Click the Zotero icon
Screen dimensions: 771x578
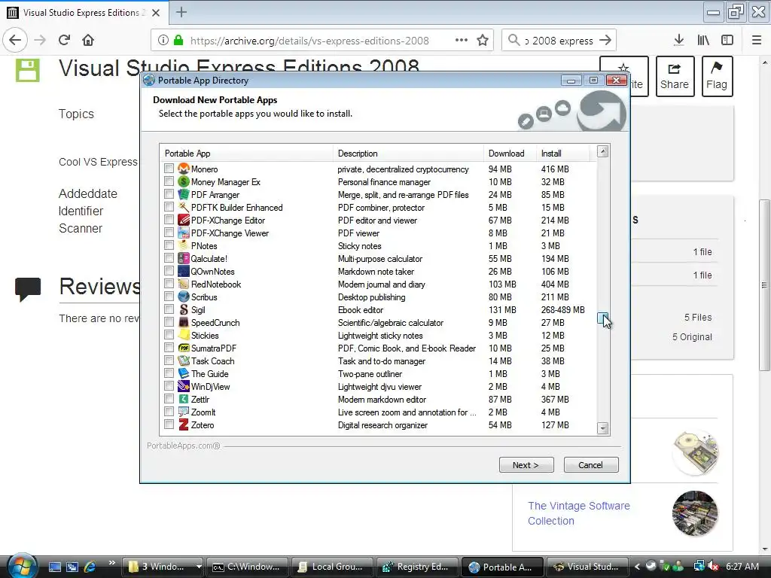point(184,424)
